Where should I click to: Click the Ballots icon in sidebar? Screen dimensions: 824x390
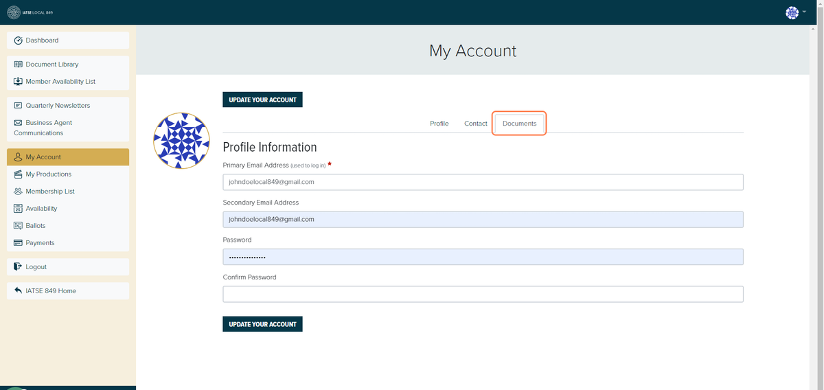coord(19,226)
